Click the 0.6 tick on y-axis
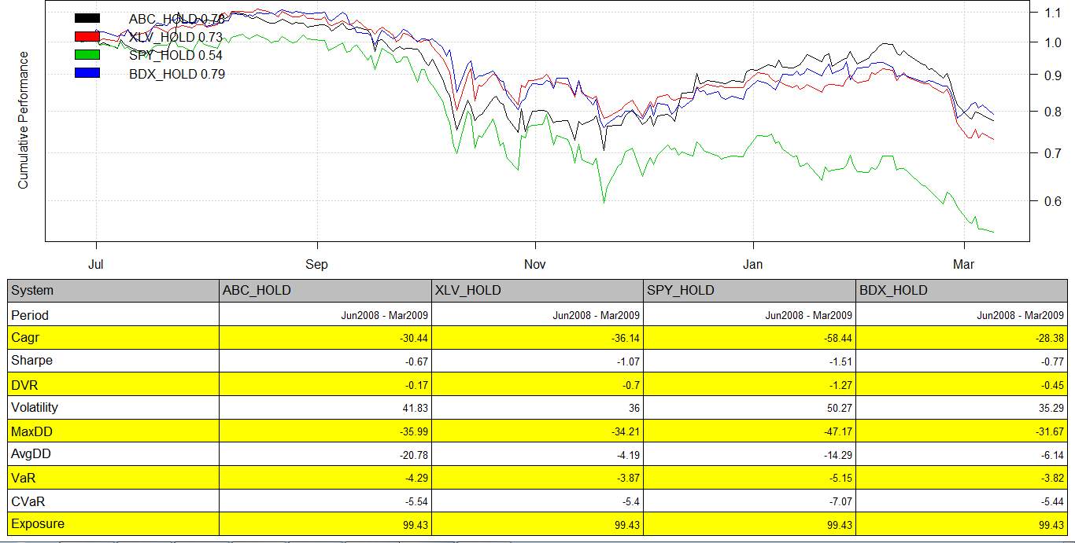1075x543 pixels. click(x=1047, y=201)
